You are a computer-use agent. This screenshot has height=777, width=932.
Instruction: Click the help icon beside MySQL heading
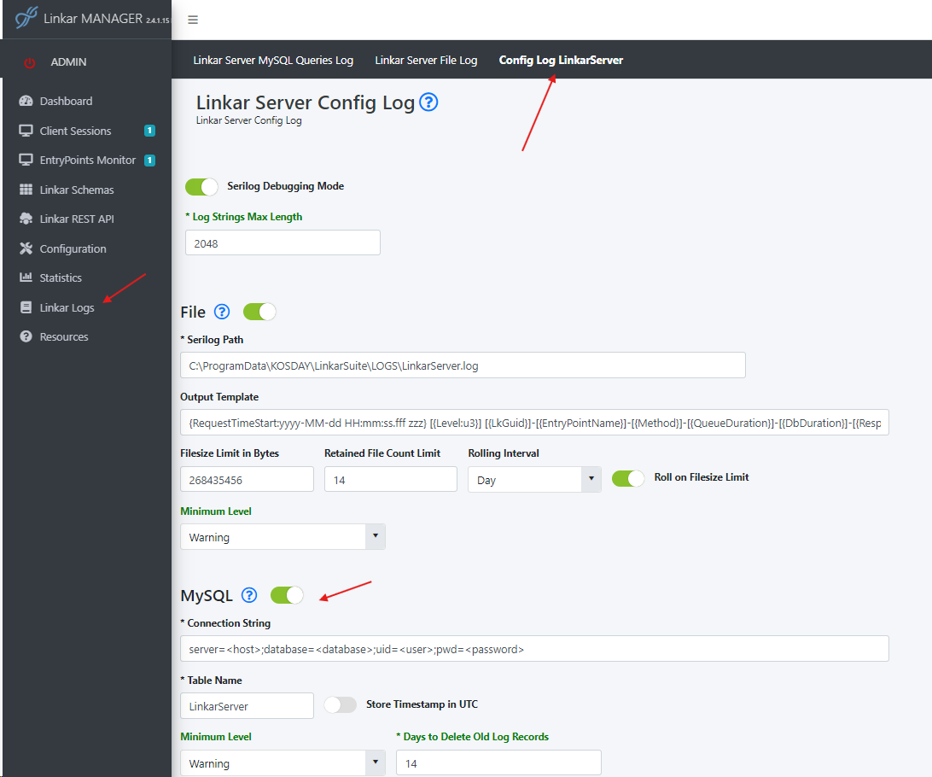[x=249, y=595]
